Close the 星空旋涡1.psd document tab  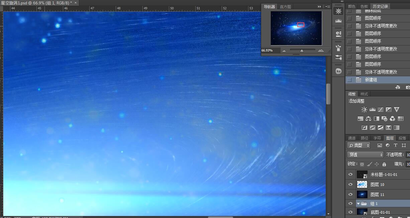pyautogui.click(x=75, y=2)
